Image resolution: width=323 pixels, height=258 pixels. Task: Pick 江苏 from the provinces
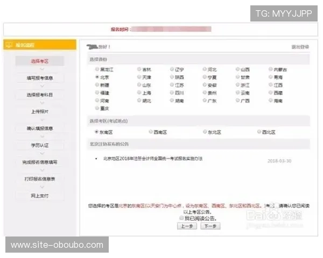(x=172, y=84)
